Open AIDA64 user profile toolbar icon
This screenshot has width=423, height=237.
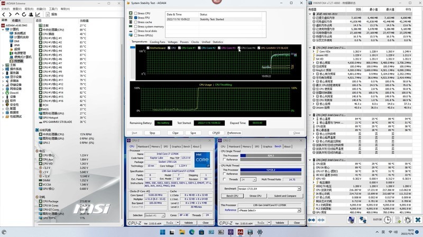[x=31, y=15]
